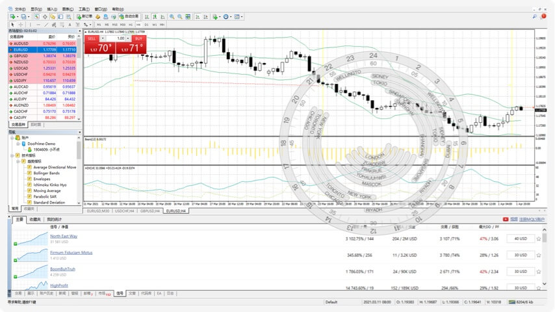Screen dimensions: 555x312
Task: Switch to the GBPUSD,H4 chart tab
Action: click(149, 211)
